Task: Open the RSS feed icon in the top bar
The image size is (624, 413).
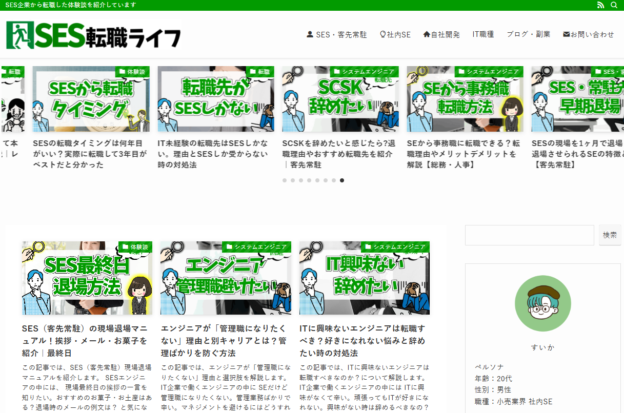Action: (x=600, y=5)
